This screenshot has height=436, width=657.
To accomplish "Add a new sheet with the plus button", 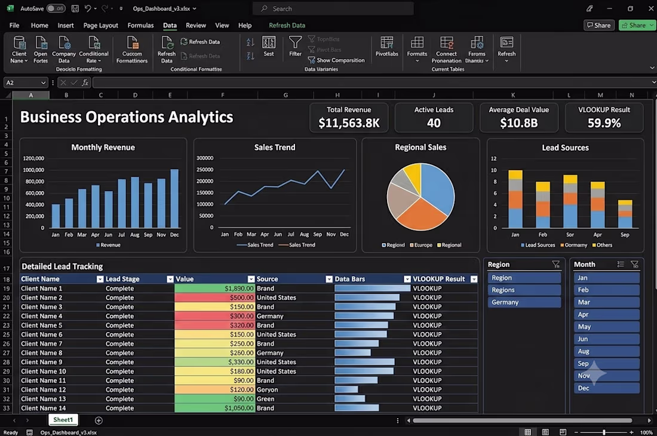I will tap(99, 420).
